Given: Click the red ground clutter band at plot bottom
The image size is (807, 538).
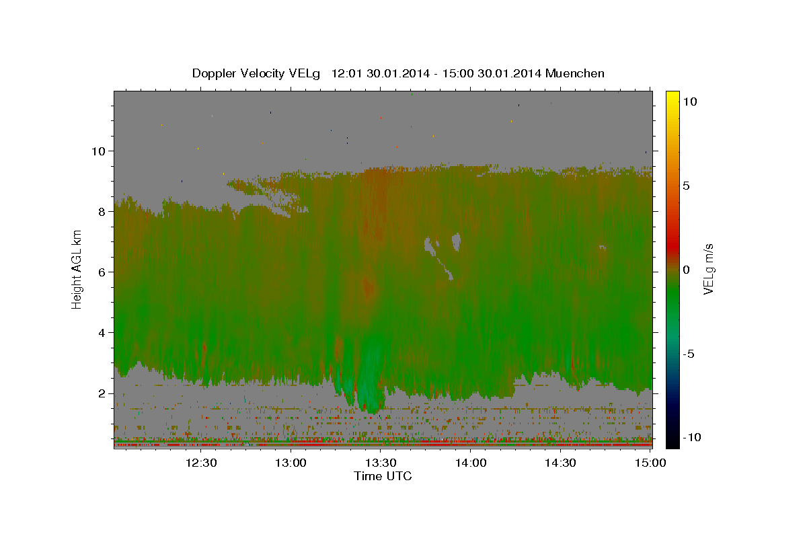Looking at the screenshot, I should click(383, 445).
